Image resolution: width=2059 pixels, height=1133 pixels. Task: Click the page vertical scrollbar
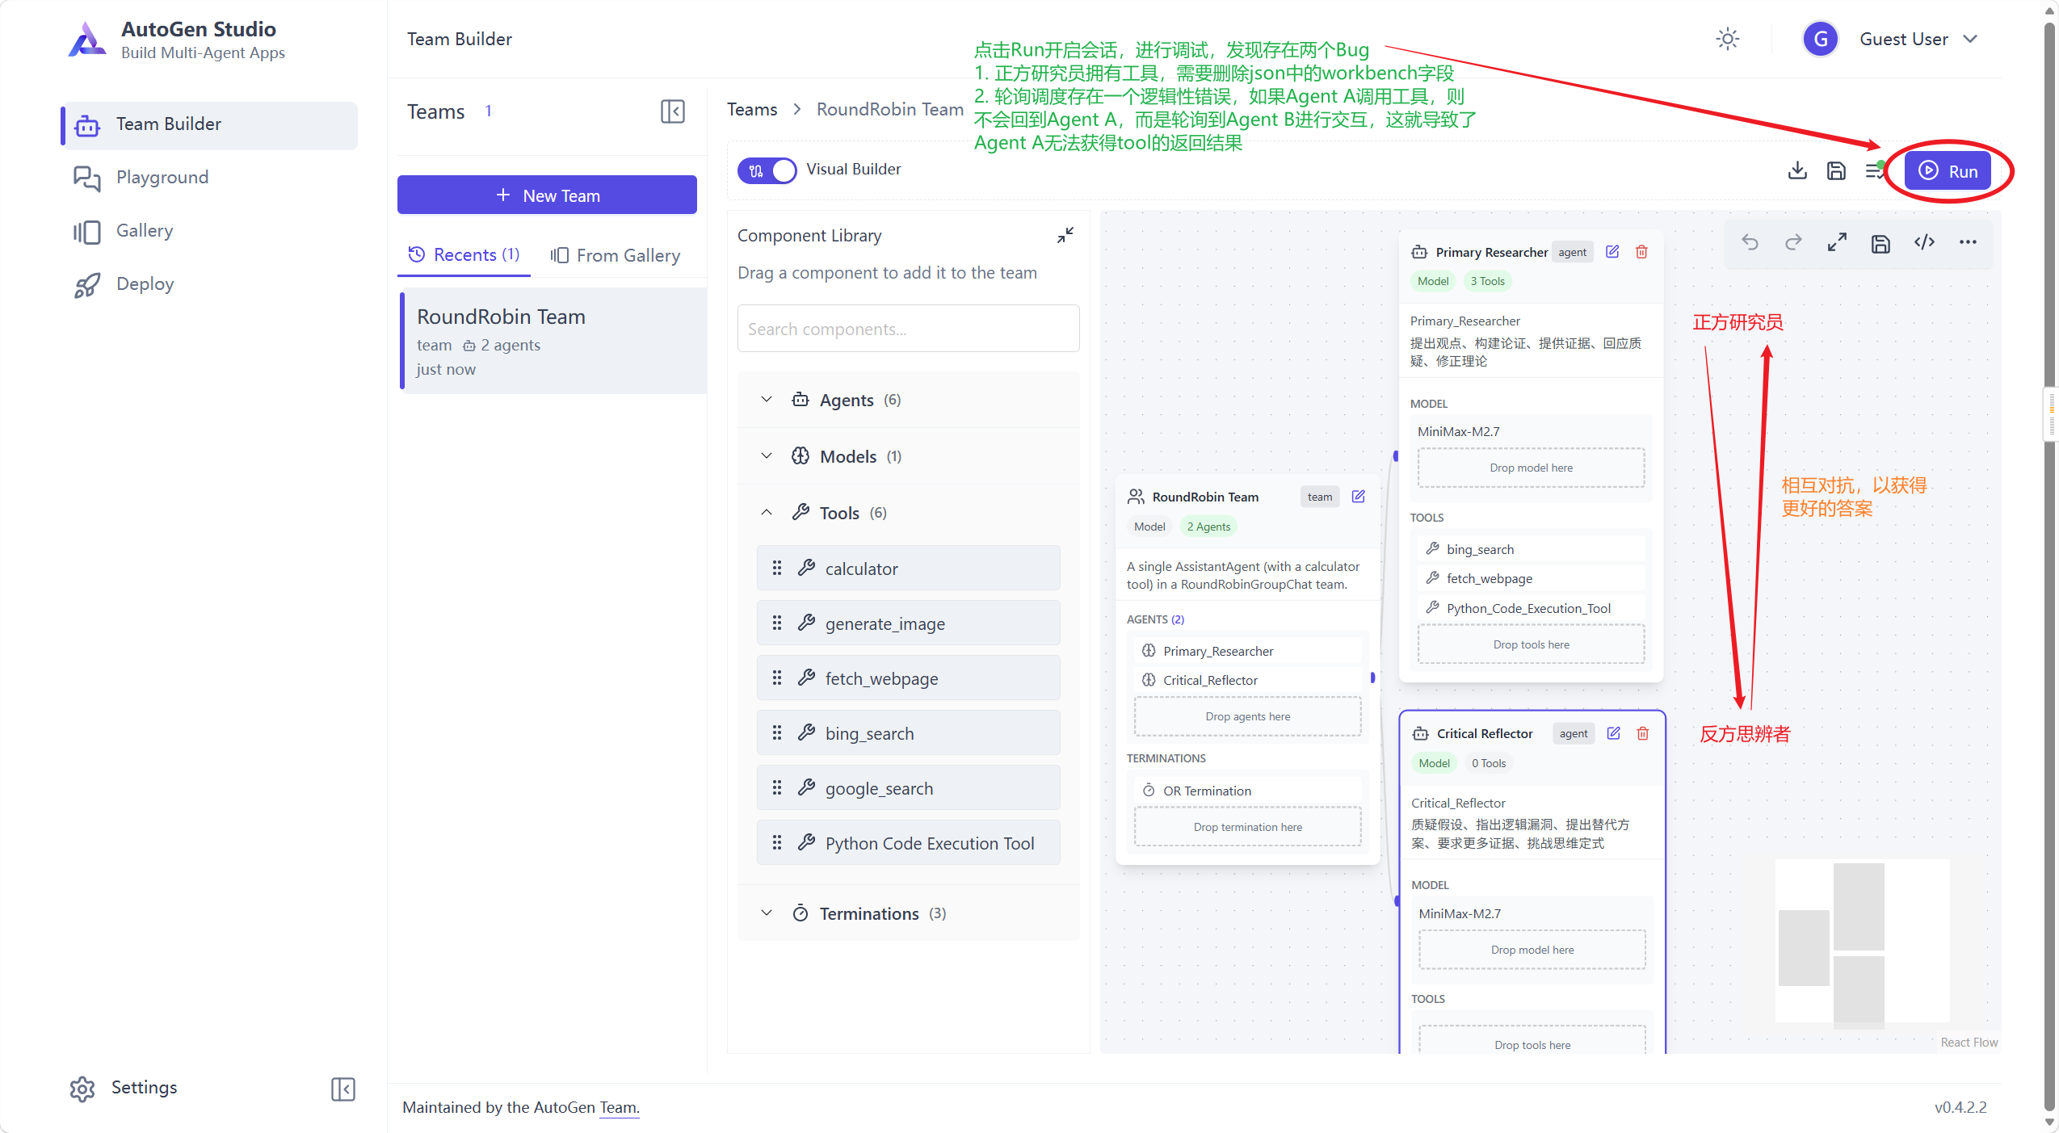(2049, 566)
